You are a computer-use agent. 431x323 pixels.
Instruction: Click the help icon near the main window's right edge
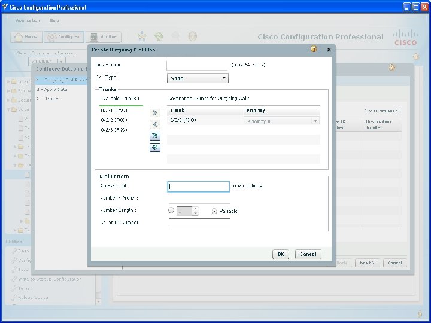click(x=416, y=57)
